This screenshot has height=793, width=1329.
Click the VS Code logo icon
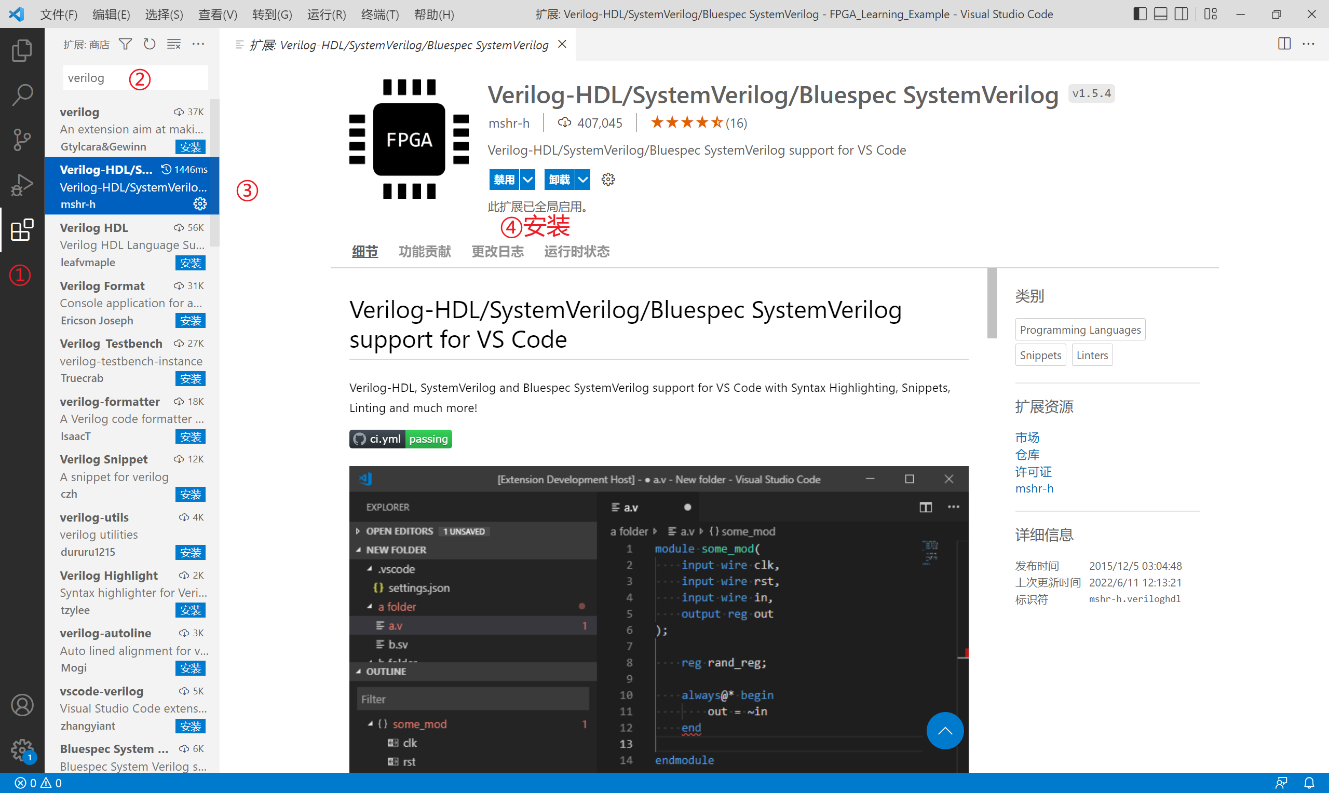click(x=17, y=14)
